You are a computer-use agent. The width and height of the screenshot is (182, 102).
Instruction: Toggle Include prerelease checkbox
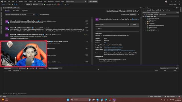(x=39, y=14)
